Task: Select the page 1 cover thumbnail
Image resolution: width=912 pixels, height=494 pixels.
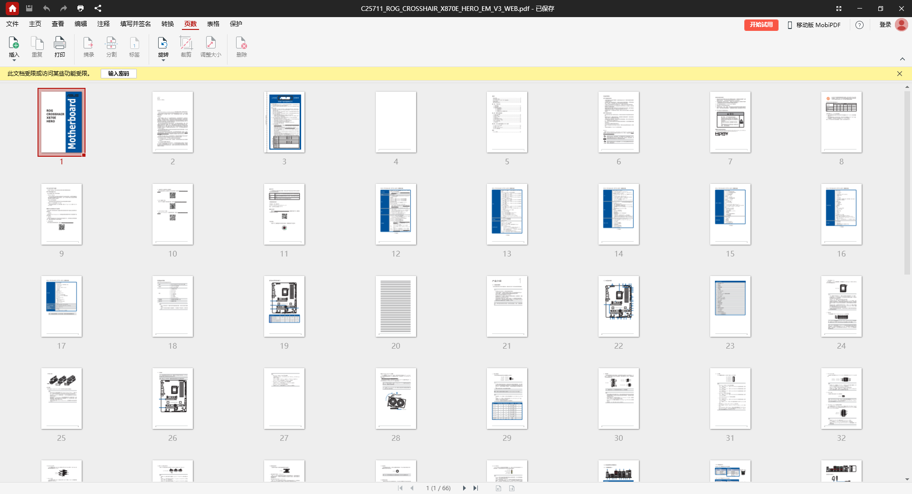Action: click(62, 122)
